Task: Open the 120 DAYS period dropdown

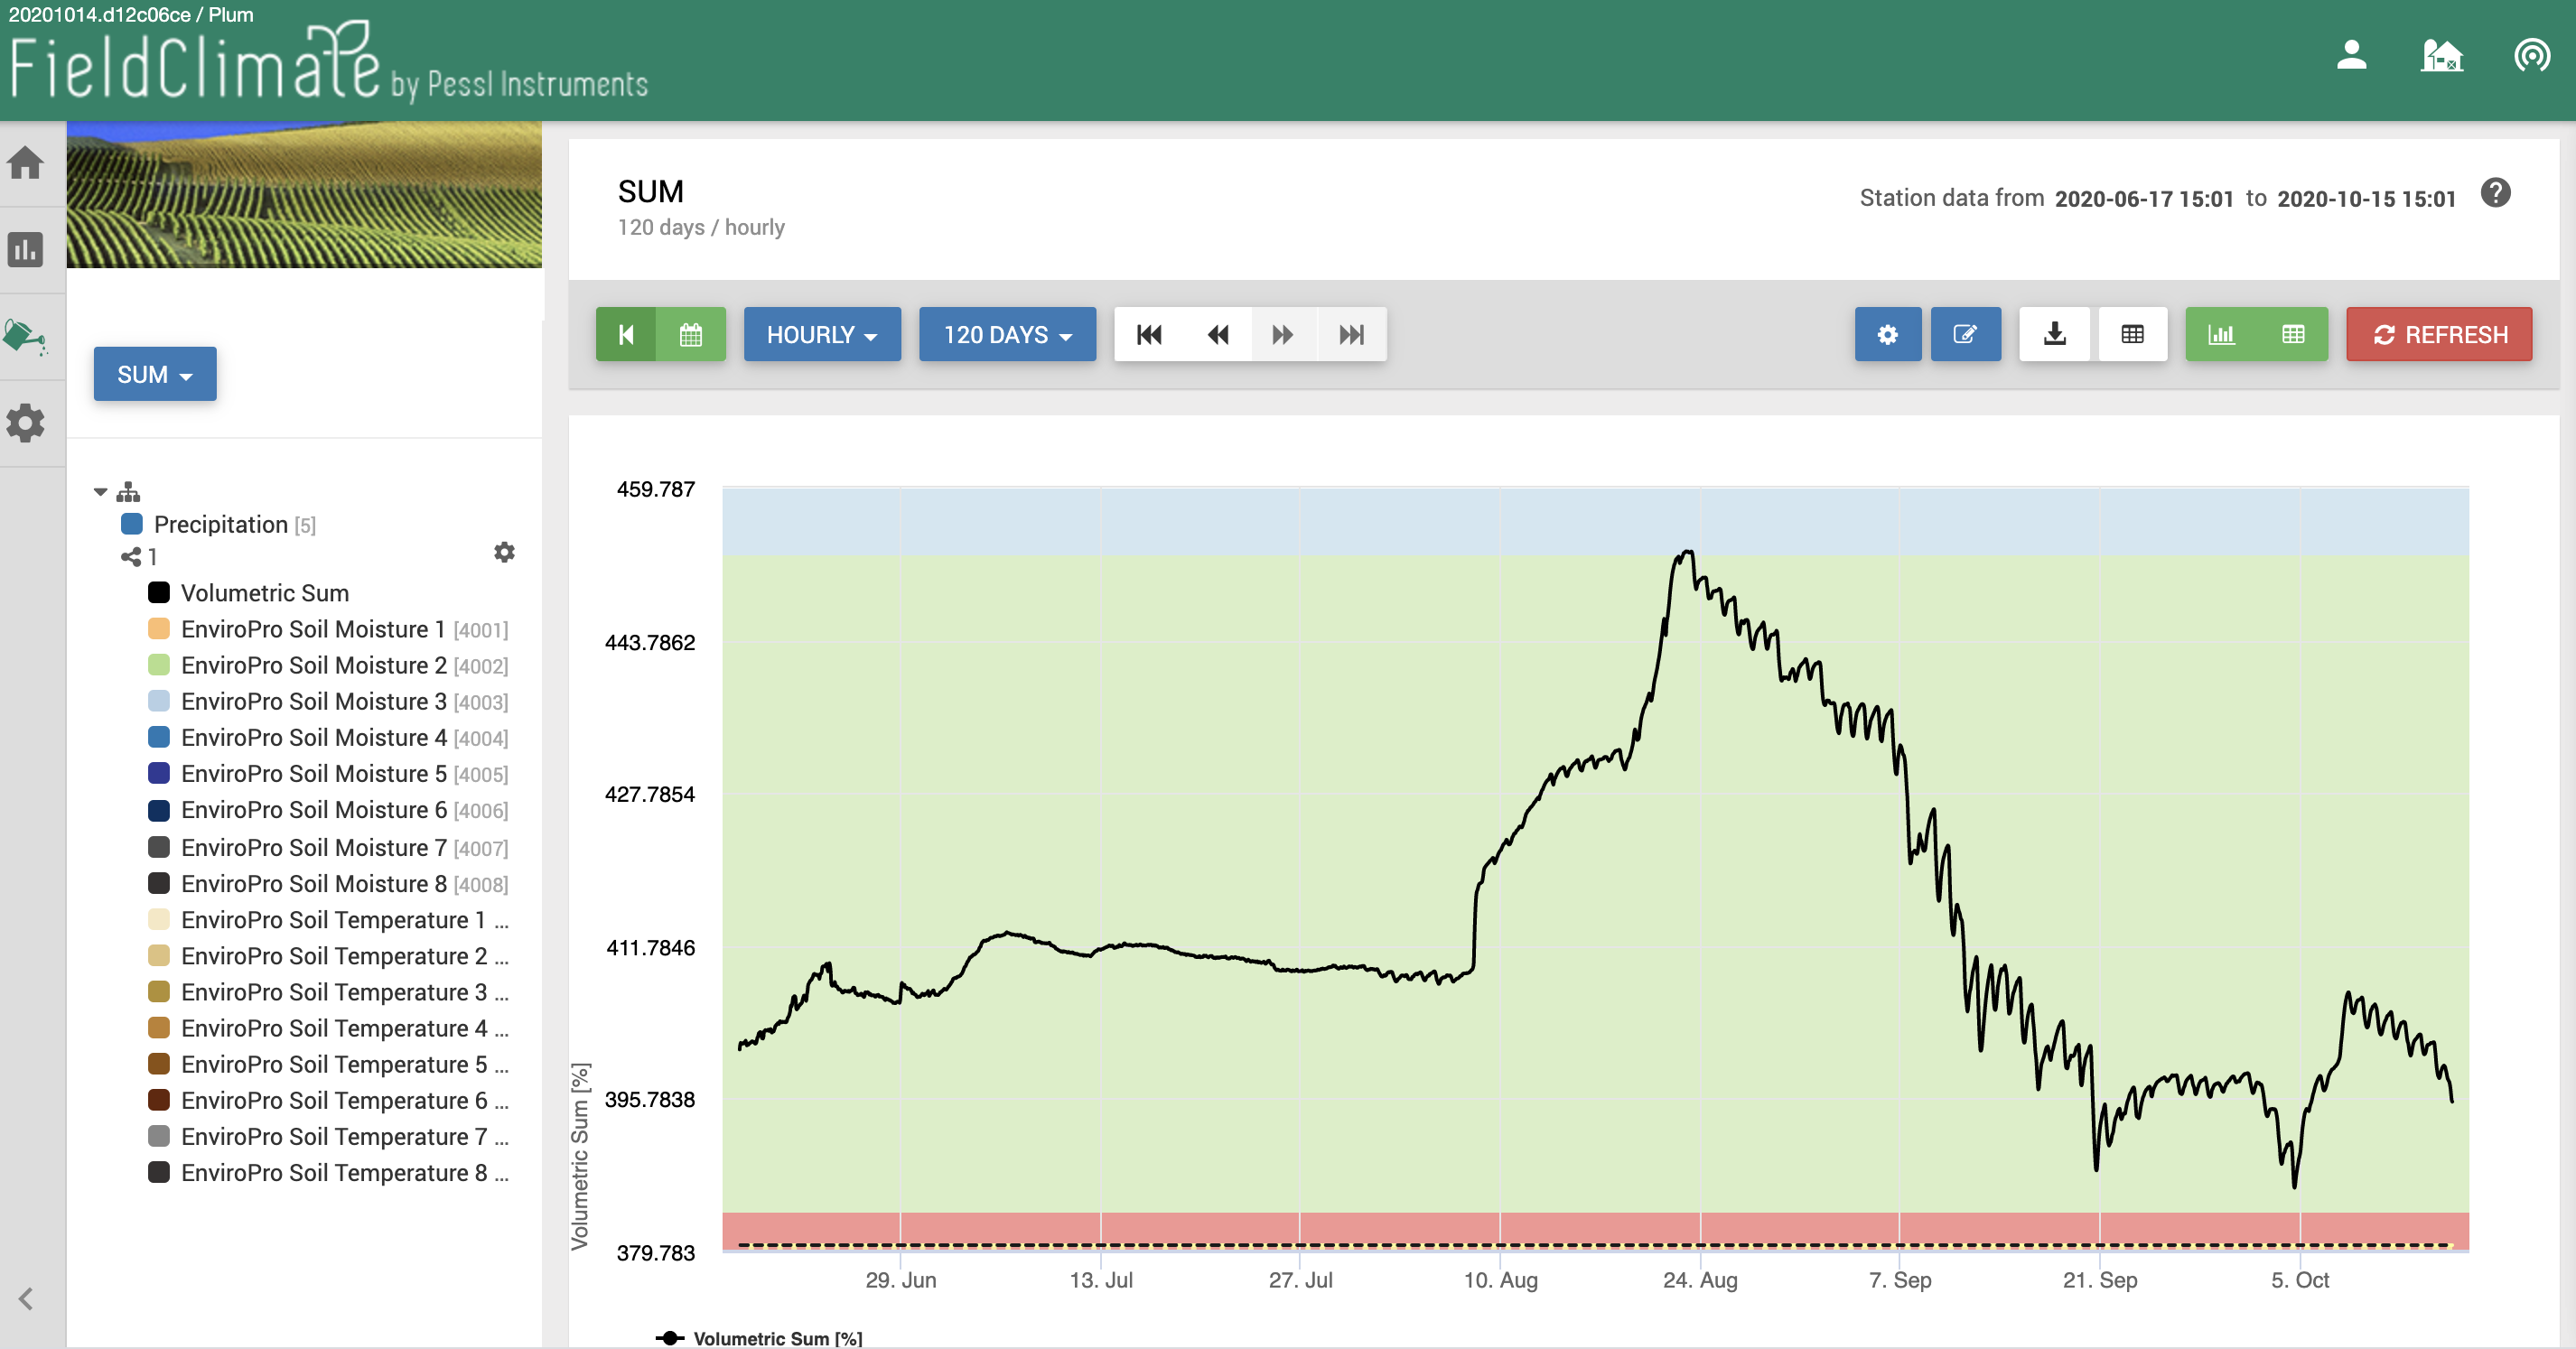Action: [1007, 334]
